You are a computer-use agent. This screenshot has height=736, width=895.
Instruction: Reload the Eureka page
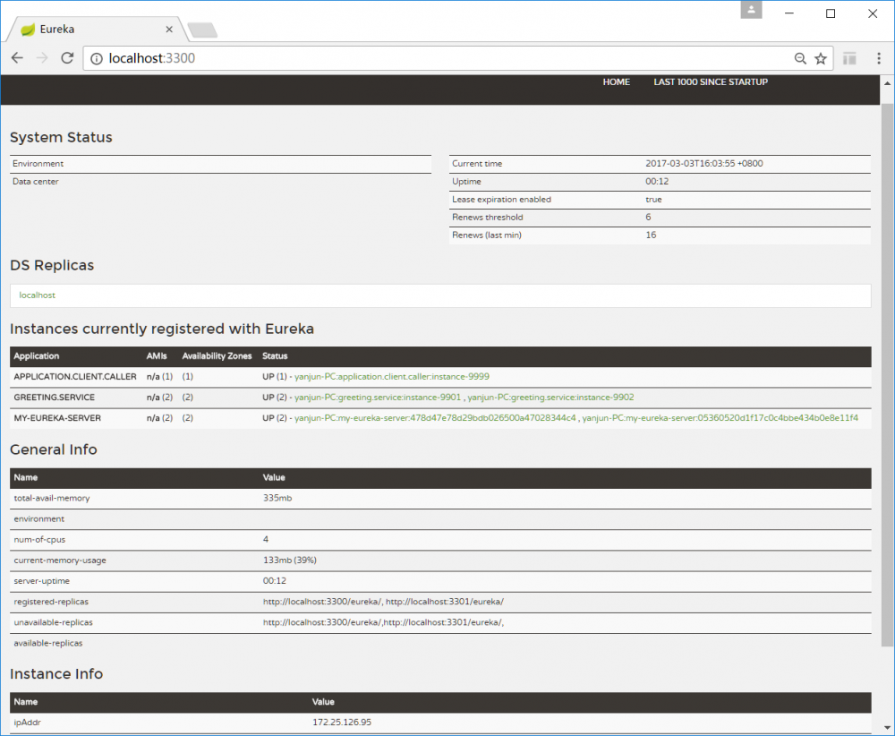click(67, 57)
